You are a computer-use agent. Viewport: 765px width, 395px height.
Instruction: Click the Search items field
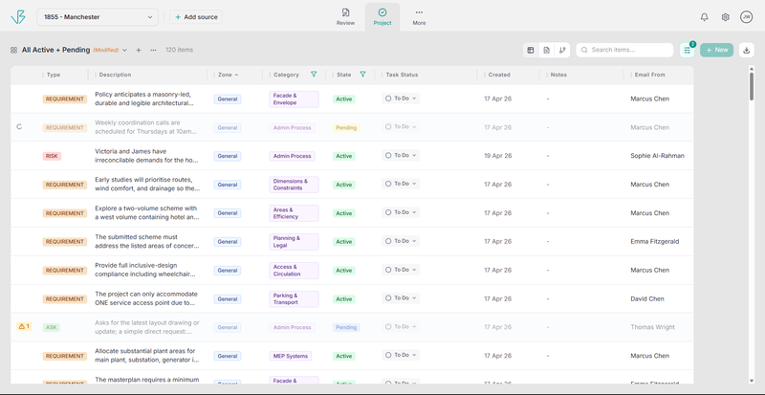pos(624,50)
